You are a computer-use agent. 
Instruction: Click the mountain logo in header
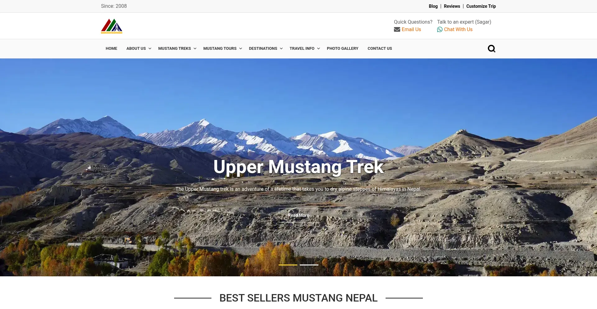pos(112,26)
